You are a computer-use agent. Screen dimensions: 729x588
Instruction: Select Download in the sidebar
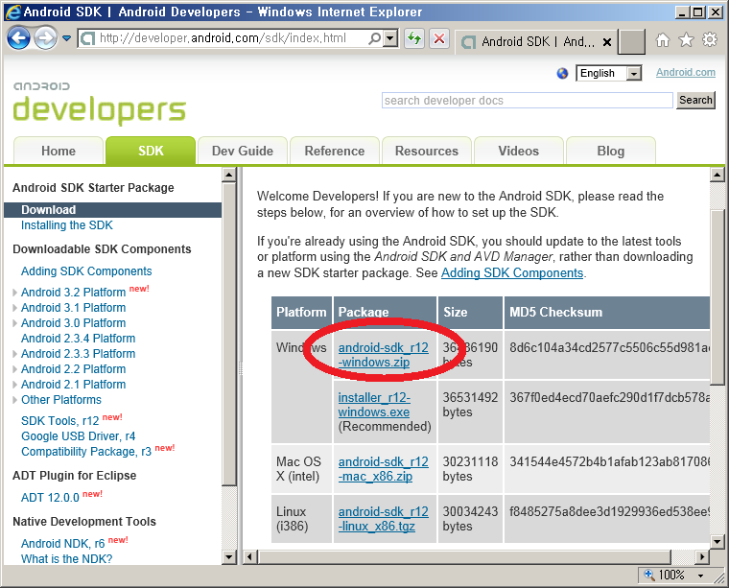pyautogui.click(x=112, y=210)
